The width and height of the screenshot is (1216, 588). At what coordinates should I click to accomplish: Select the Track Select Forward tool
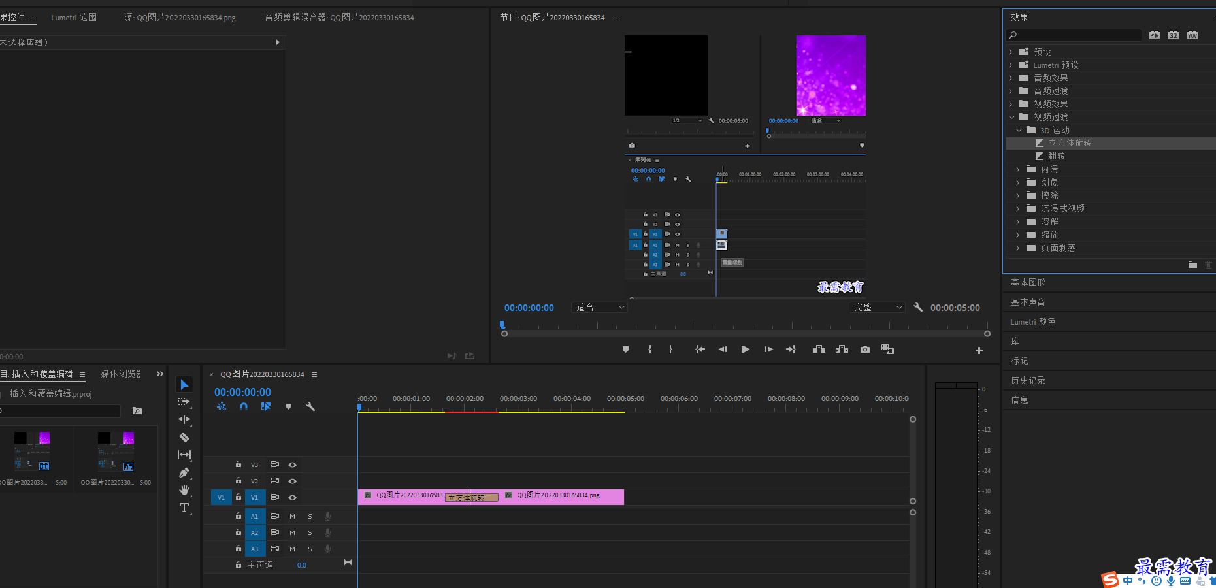click(184, 402)
